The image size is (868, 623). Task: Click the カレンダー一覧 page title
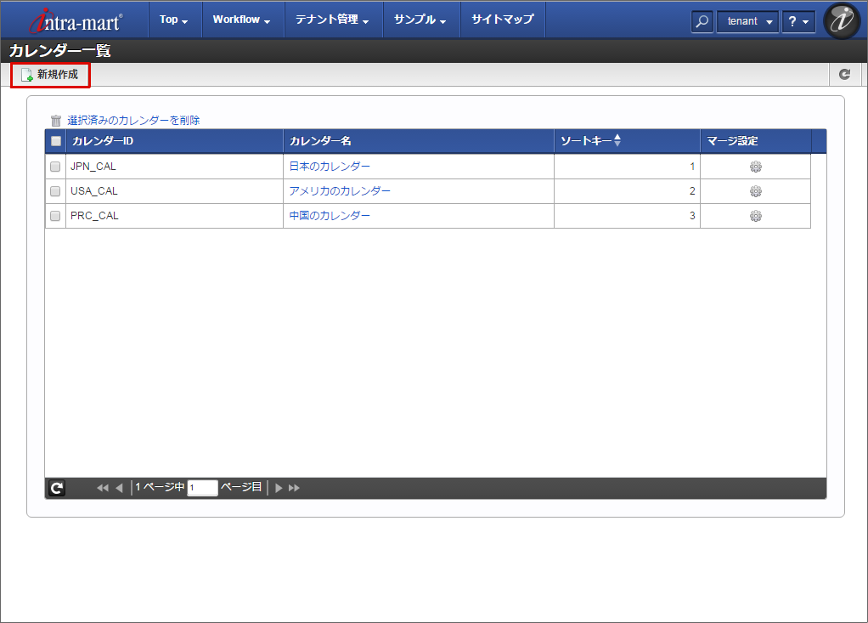tap(59, 51)
